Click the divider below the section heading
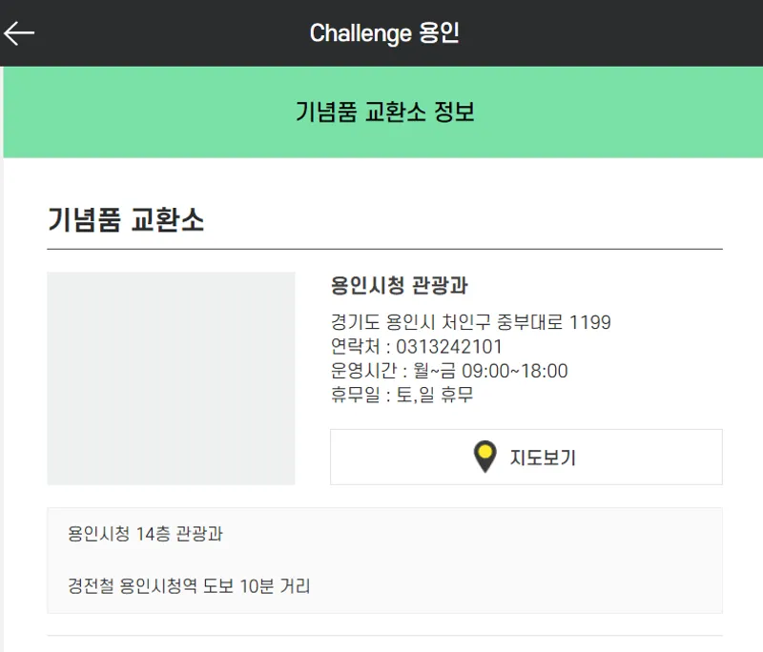 click(x=384, y=249)
